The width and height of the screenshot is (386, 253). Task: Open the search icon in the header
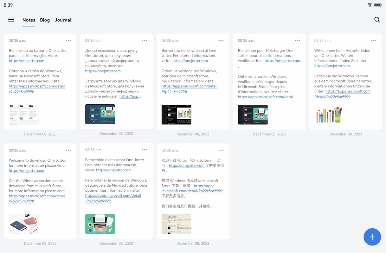click(x=377, y=20)
